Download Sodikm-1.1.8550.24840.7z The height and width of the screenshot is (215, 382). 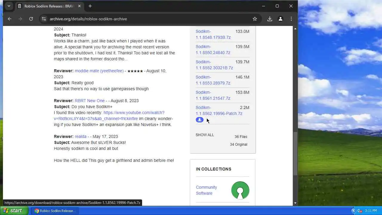[213, 50]
